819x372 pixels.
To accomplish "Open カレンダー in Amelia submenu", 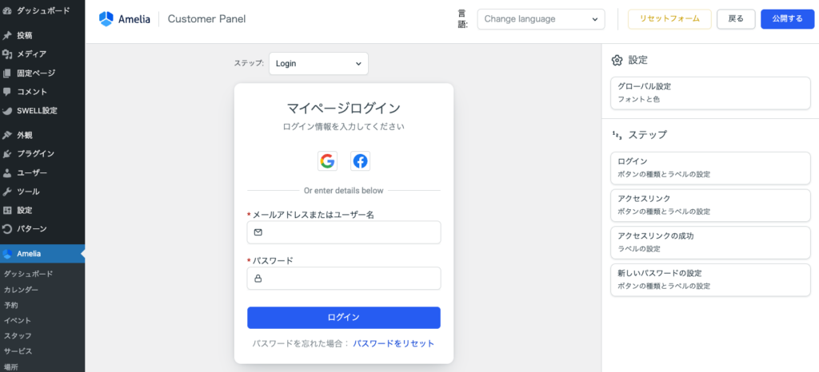I will pyautogui.click(x=21, y=290).
